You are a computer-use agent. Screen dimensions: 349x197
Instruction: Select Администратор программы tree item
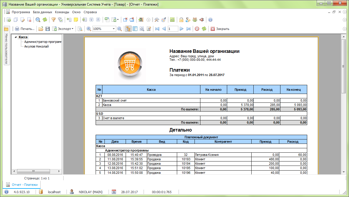[43, 42]
